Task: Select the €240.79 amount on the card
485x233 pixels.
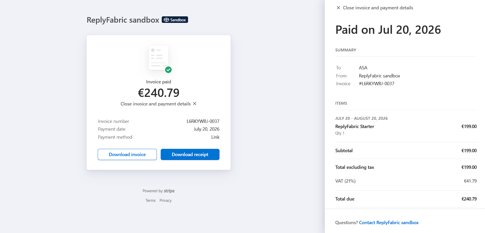Action: point(159,93)
